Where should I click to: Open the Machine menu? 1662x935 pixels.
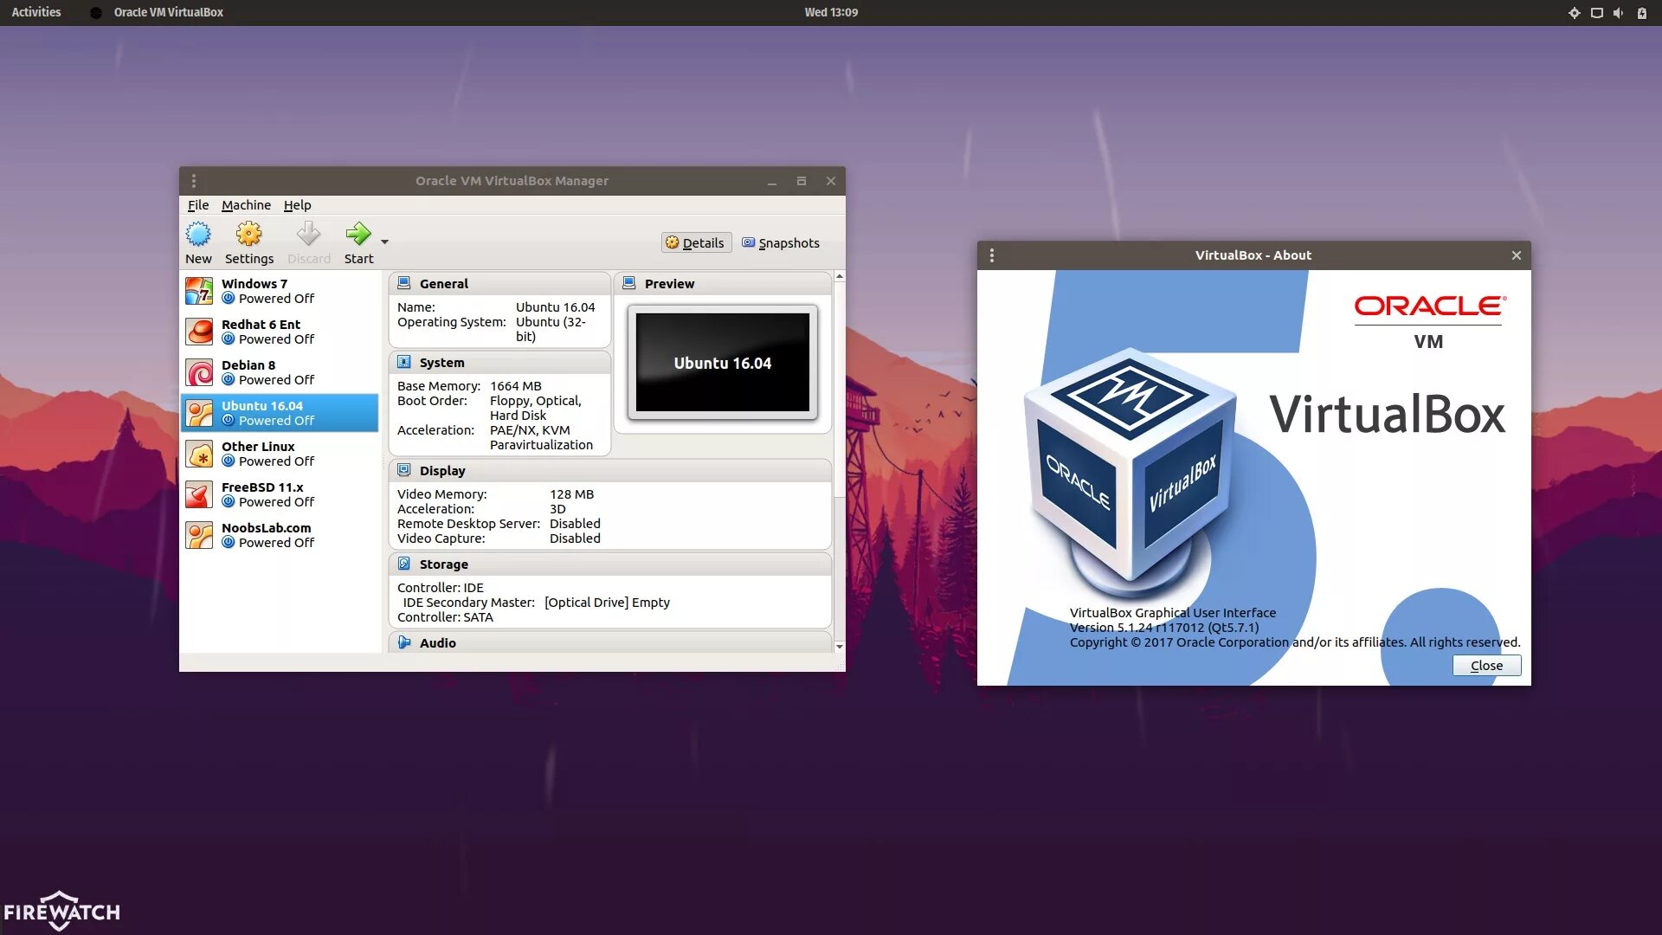tap(246, 205)
